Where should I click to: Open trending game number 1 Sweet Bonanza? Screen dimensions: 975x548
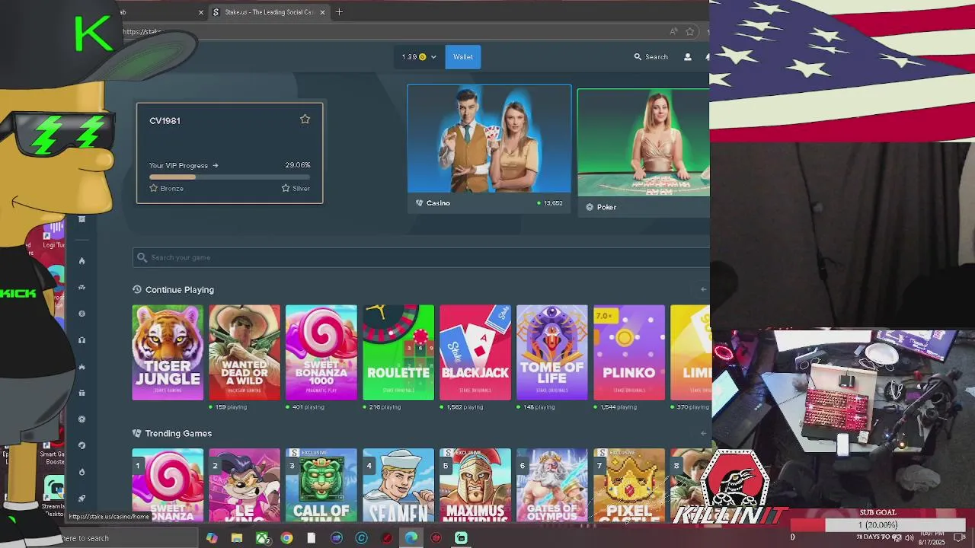pyautogui.click(x=168, y=486)
